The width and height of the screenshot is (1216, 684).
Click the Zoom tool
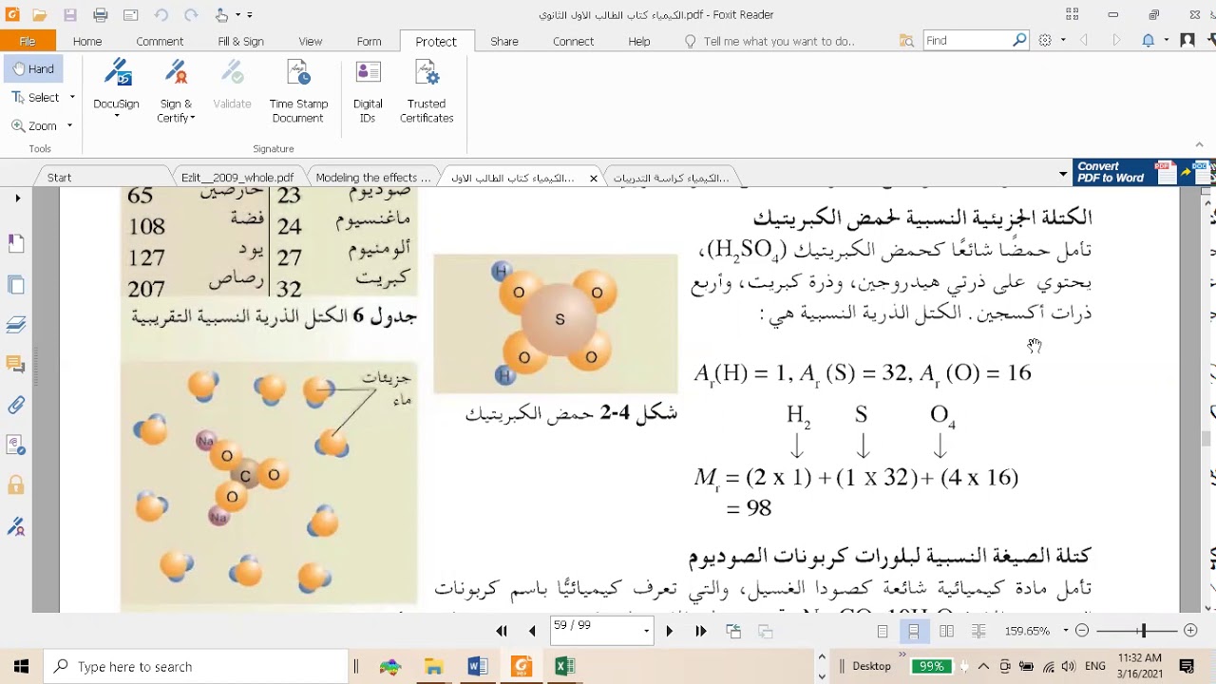point(35,125)
